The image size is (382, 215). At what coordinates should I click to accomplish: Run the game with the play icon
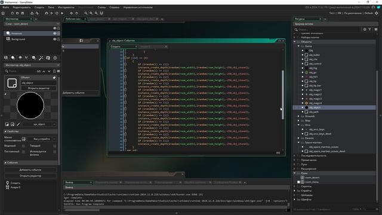(x=52, y=13)
